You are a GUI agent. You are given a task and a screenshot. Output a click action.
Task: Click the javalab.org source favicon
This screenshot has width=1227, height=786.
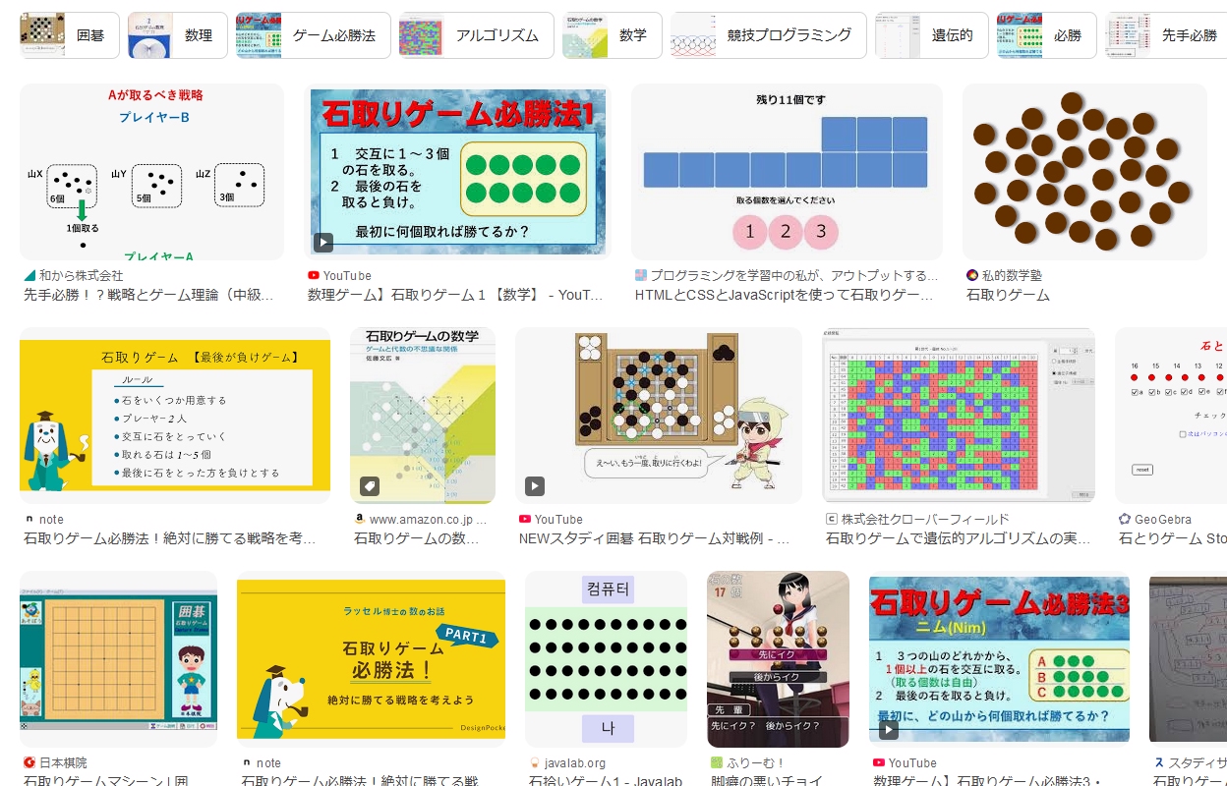point(535,762)
